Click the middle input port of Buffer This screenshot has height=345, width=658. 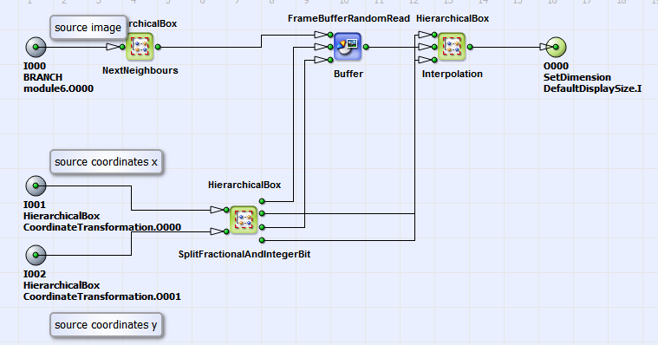coord(330,47)
